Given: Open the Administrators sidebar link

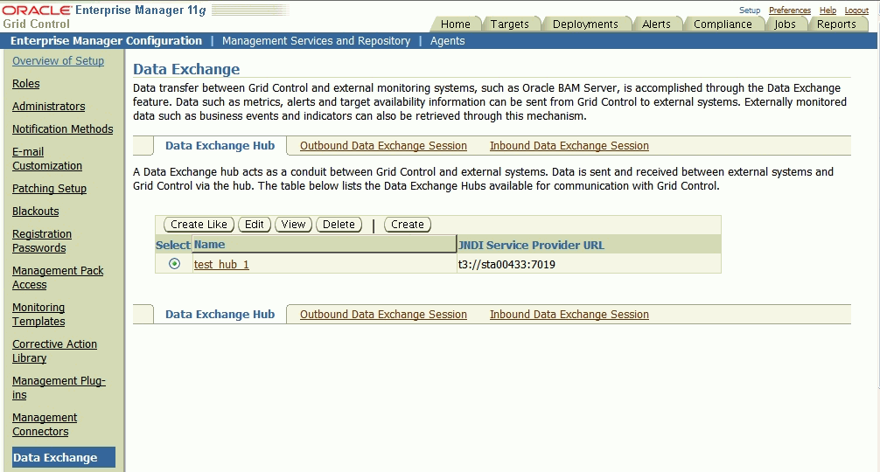Looking at the screenshot, I should pyautogui.click(x=49, y=106).
